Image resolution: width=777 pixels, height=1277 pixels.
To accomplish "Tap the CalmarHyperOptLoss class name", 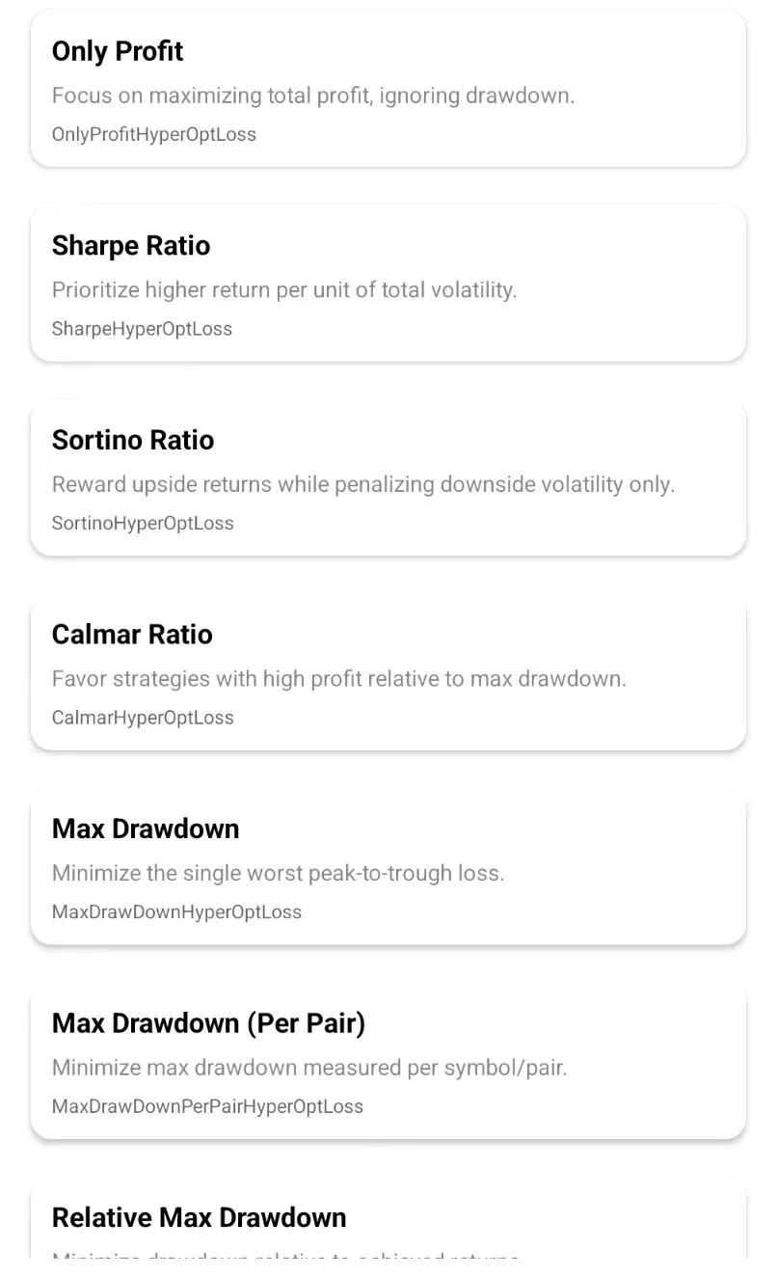I will click(x=143, y=718).
